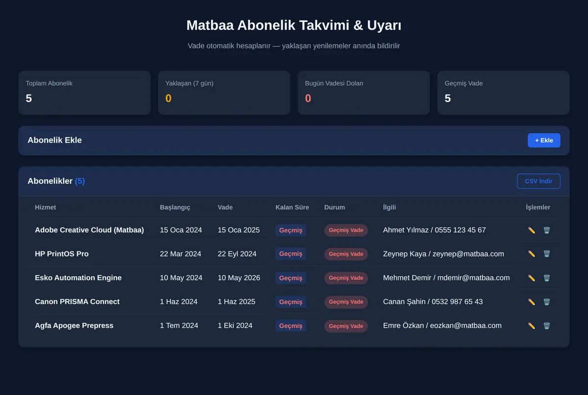Click Geçmiş Vade status for Agfa Apogee
This screenshot has height=395, width=588.
click(346, 326)
